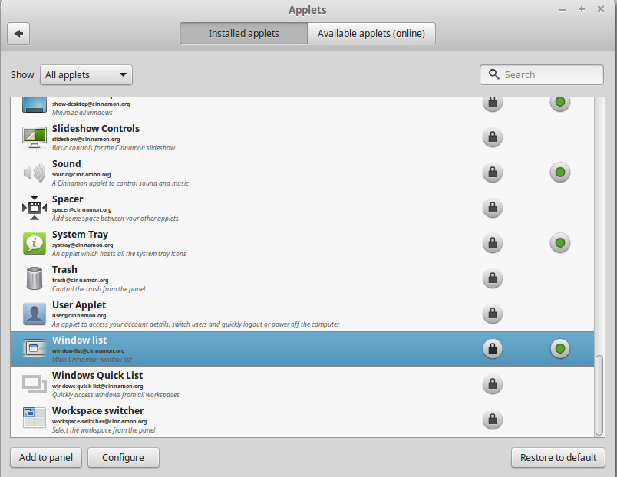Select the Slideshow Controls monitor icon

[35, 137]
